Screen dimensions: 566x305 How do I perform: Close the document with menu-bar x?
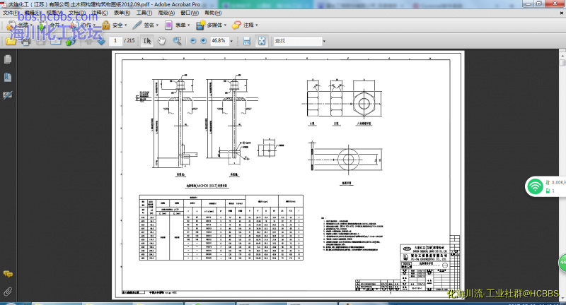click(x=562, y=13)
